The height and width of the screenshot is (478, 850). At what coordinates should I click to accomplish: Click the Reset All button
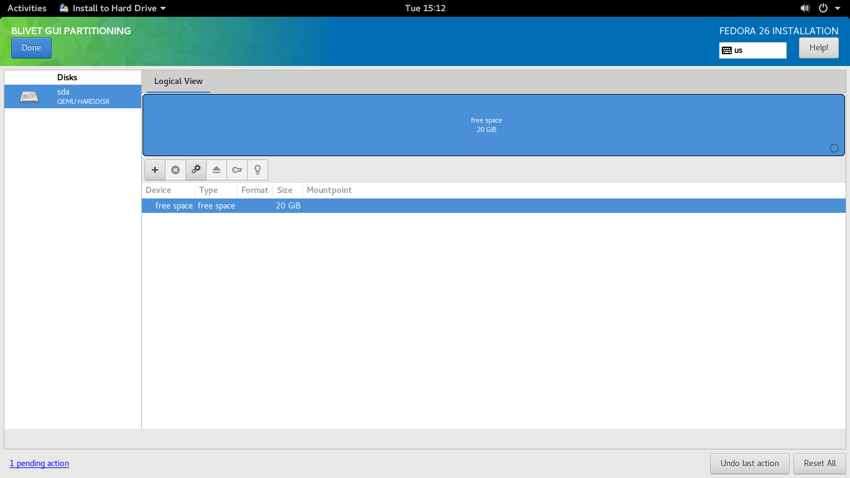[820, 464]
